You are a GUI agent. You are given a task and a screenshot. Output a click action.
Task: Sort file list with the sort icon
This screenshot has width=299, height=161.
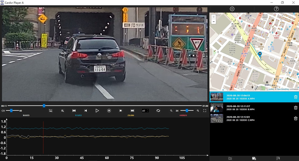tap(278, 158)
